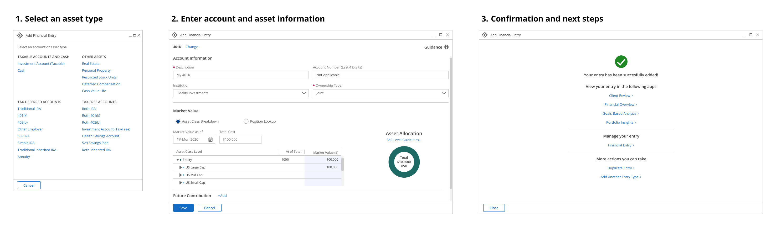Click Cancel in the asset type window
Image resolution: width=776 pixels, height=227 pixels.
pos(29,185)
